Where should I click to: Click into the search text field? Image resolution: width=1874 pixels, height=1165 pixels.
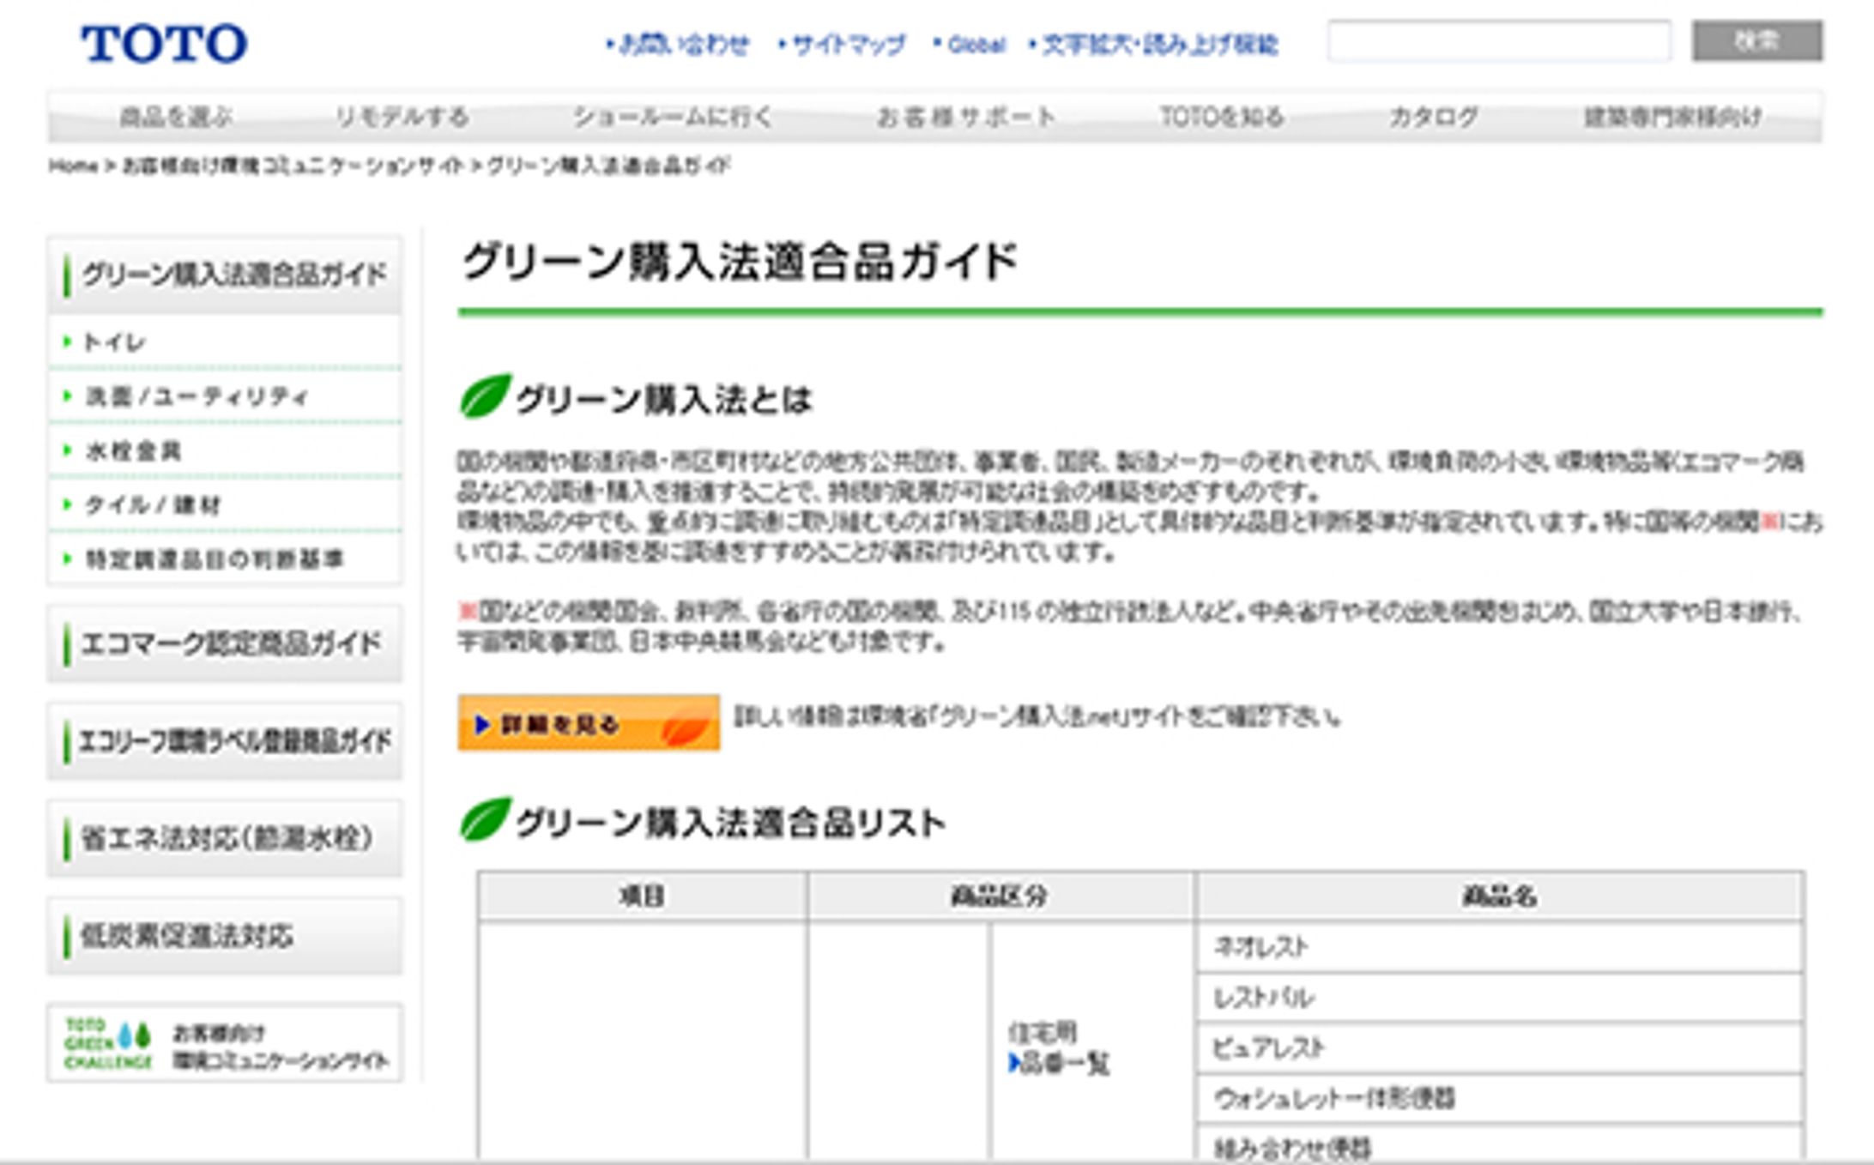tap(1498, 41)
